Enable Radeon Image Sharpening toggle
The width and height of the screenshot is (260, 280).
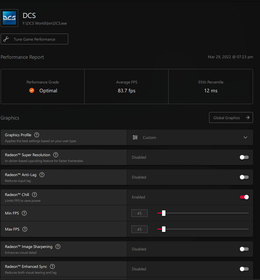[244, 249]
